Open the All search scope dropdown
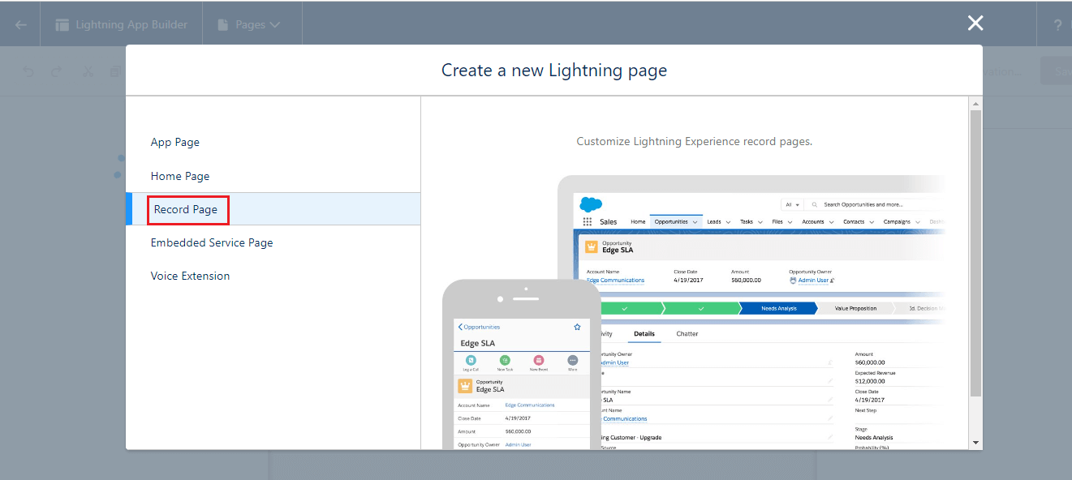The image size is (1072, 480). point(792,204)
